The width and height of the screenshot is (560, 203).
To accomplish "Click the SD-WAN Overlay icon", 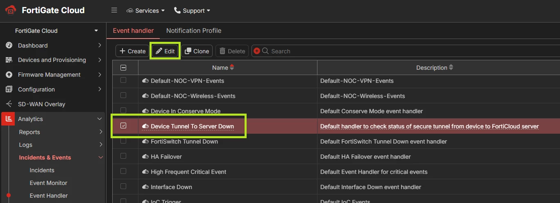I will (9, 104).
